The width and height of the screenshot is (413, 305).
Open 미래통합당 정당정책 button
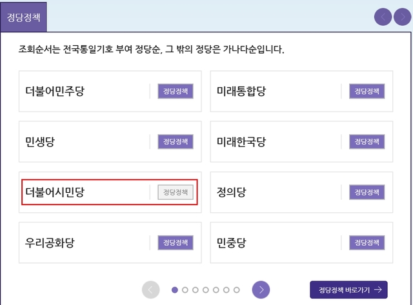[x=367, y=92]
